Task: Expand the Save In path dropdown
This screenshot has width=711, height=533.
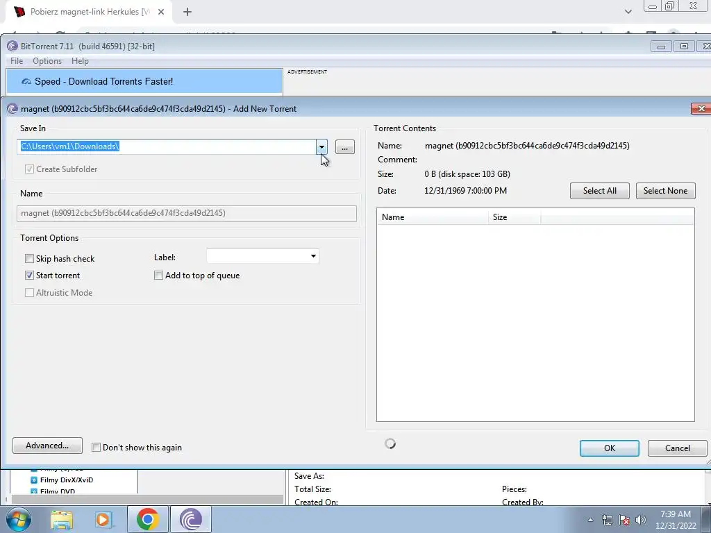Action: 321,147
